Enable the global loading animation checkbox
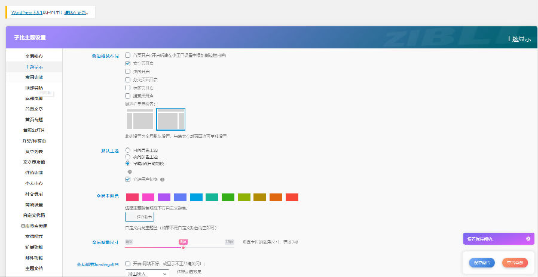 [128, 263]
